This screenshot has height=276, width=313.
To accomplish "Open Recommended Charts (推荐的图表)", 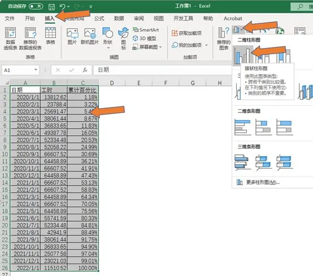I will (x=224, y=38).
